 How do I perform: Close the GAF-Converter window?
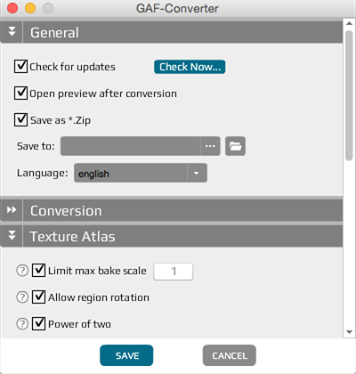click(12, 8)
